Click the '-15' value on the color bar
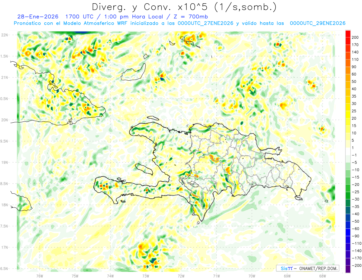The height and width of the screenshot is (280, 362). 355,177
